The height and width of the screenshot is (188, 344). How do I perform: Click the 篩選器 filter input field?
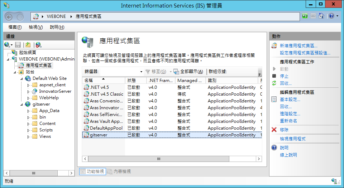[120, 72]
